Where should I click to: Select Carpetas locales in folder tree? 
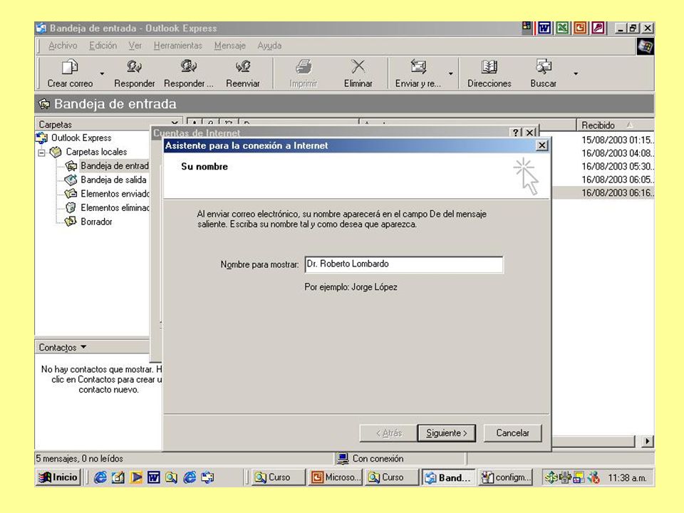[x=89, y=152]
